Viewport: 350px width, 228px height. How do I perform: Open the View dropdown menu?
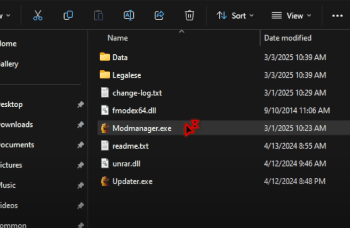292,16
